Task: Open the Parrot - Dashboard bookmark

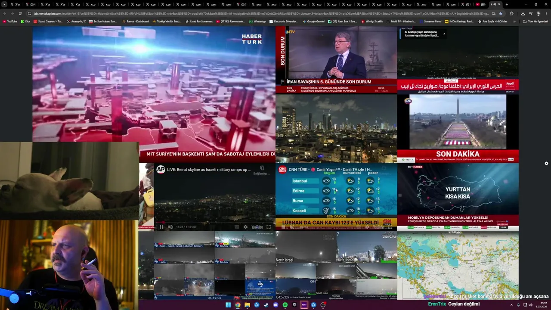Action: pos(135,21)
